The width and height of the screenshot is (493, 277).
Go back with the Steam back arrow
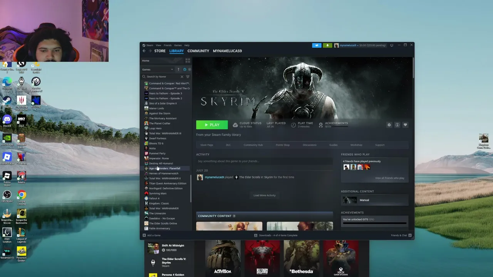click(144, 51)
